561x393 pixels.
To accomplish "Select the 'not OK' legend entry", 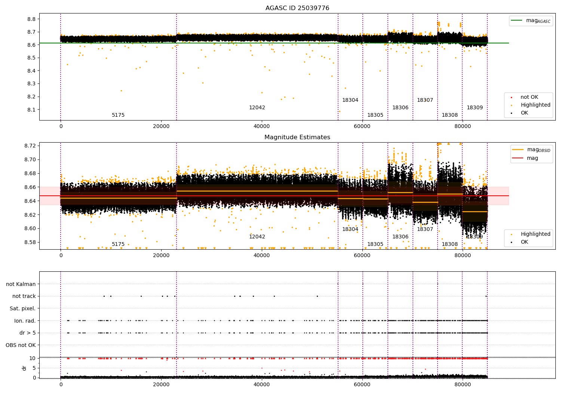I will 529,97.
